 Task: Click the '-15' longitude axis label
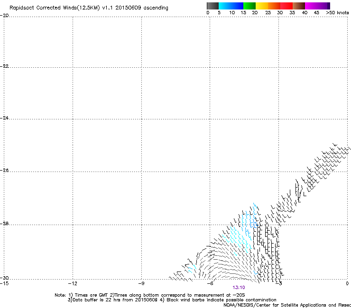[x=4, y=283]
